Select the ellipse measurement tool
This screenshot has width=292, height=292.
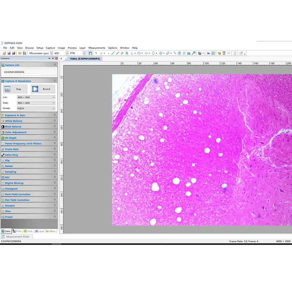click(x=146, y=53)
